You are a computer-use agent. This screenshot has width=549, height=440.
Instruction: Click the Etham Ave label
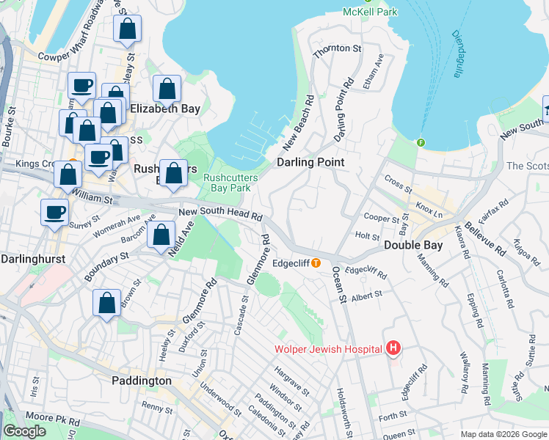point(374,71)
